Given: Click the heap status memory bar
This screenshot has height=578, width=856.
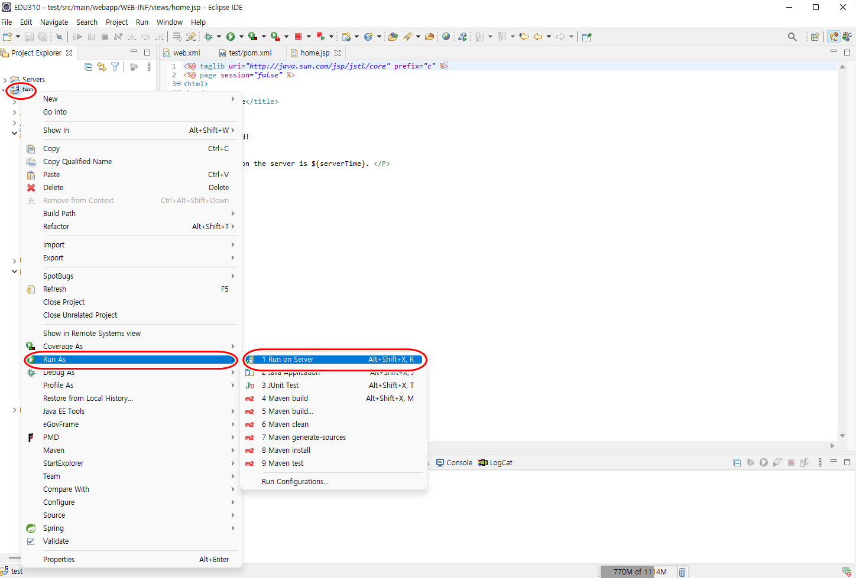Looking at the screenshot, I should point(640,572).
